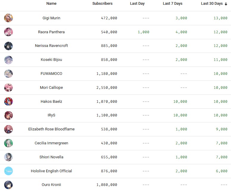Click Mori Calliope's pink avatar
The width and height of the screenshot is (231, 191).
(x=8, y=88)
